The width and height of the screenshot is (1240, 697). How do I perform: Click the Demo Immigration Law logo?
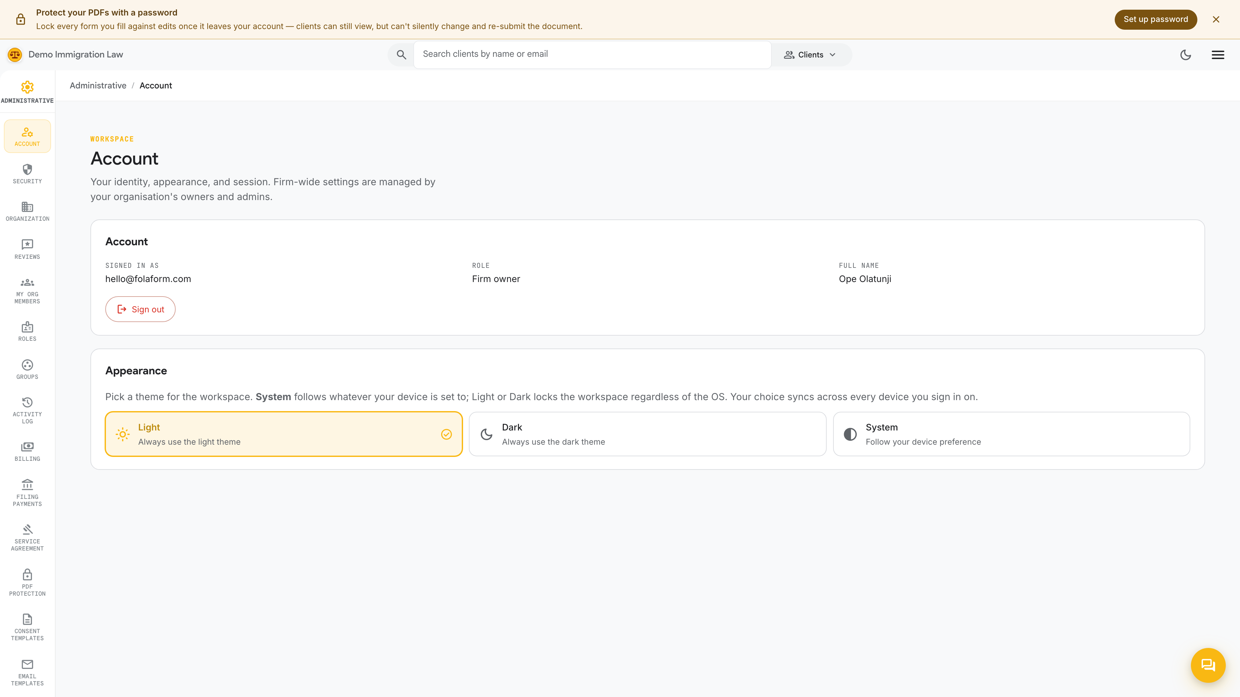pos(15,55)
